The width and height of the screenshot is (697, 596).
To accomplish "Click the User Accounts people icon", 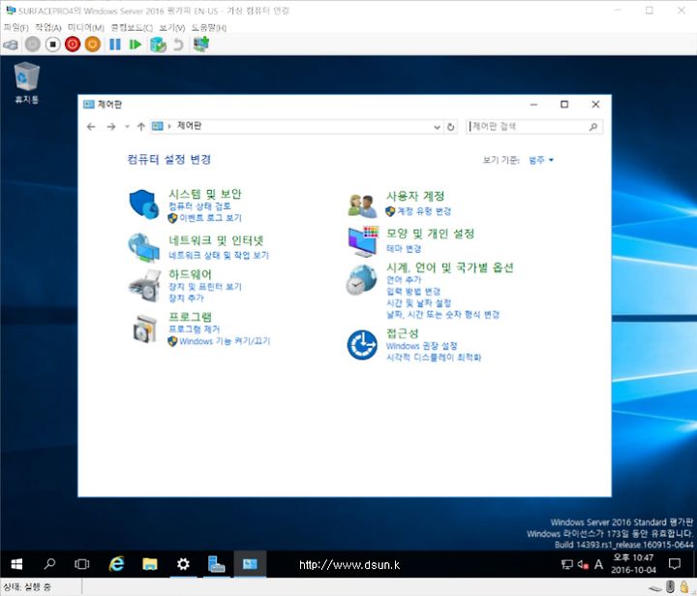I will coord(362,205).
